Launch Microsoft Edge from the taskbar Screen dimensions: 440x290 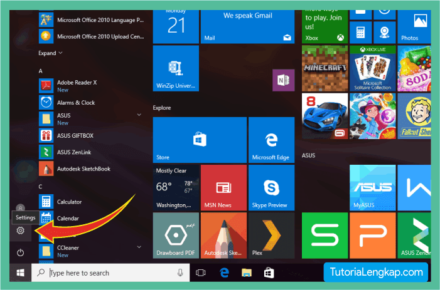point(224,272)
